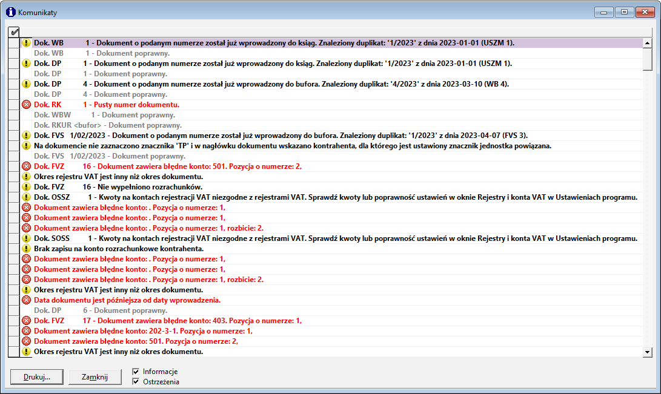Mark the row selector for the Dok. OSSZ row
Viewport: 661px width, 394px height.
[x=14, y=197]
